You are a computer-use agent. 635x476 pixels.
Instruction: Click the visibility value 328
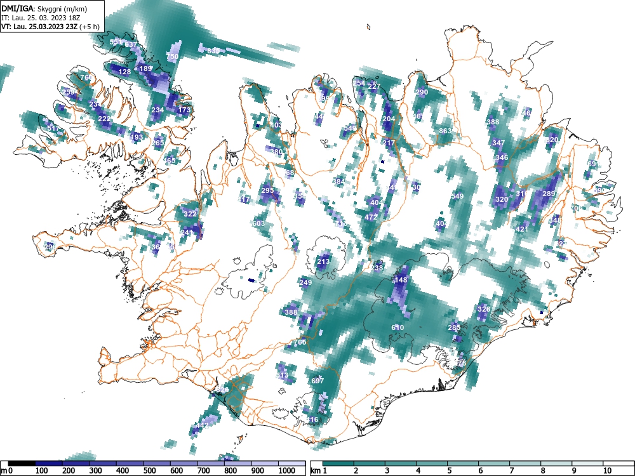(484, 309)
